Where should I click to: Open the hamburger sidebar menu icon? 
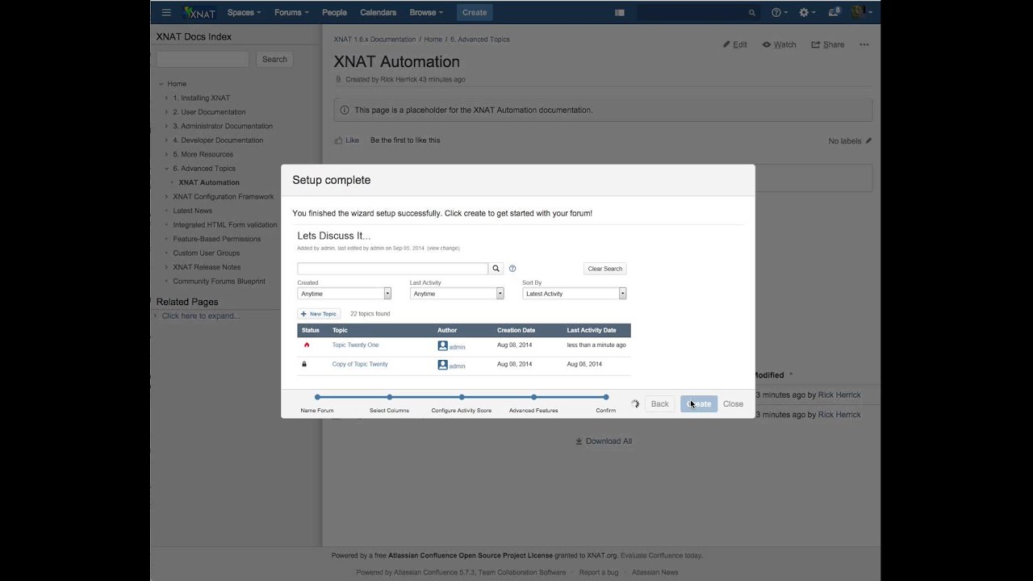click(166, 12)
